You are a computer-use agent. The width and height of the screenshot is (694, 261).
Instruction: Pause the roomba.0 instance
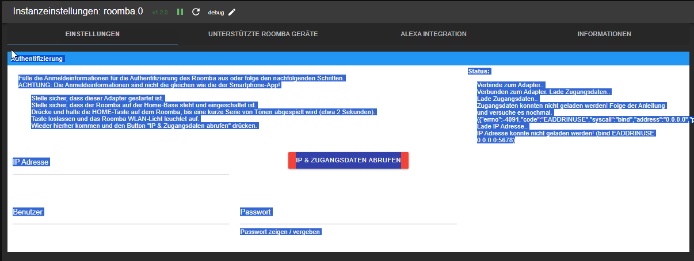pyautogui.click(x=180, y=11)
